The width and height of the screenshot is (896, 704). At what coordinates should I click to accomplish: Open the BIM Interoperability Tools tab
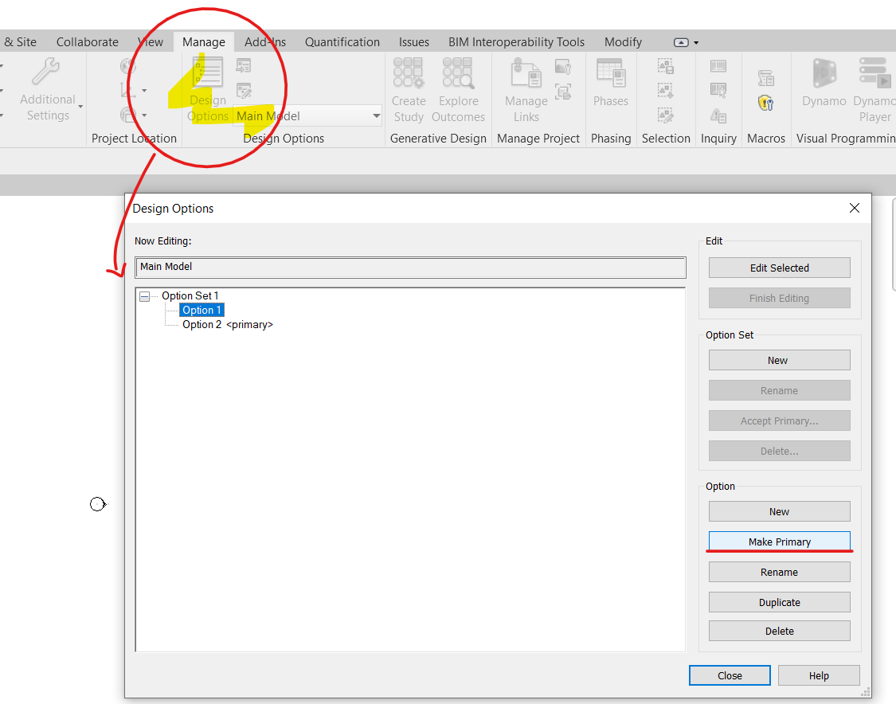pos(517,41)
